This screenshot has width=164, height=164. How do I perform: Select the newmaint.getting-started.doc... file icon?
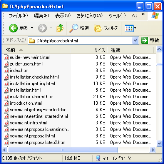pos(6,110)
